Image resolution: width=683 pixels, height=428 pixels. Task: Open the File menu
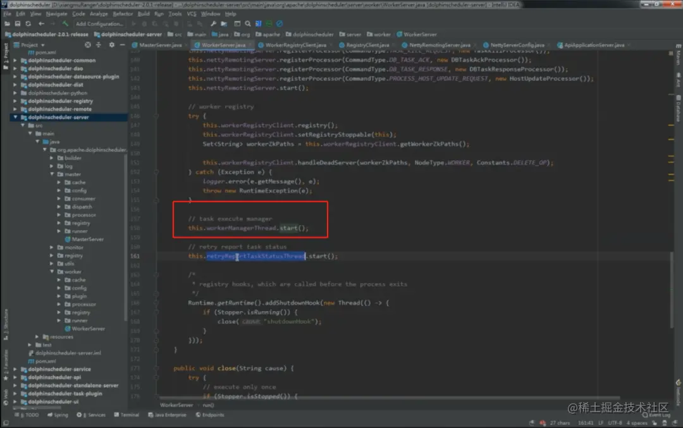coord(8,14)
